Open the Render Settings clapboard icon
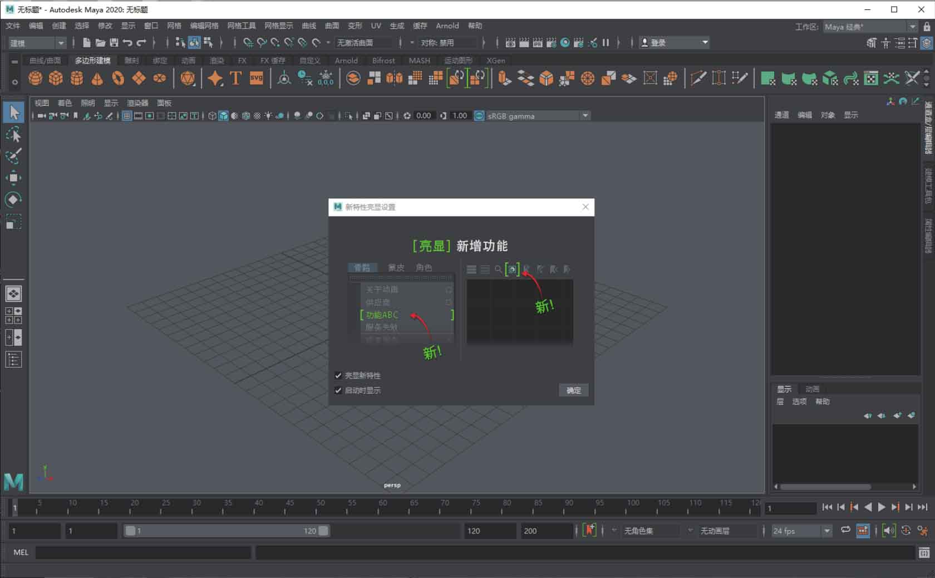The height and width of the screenshot is (578, 935). [x=551, y=42]
